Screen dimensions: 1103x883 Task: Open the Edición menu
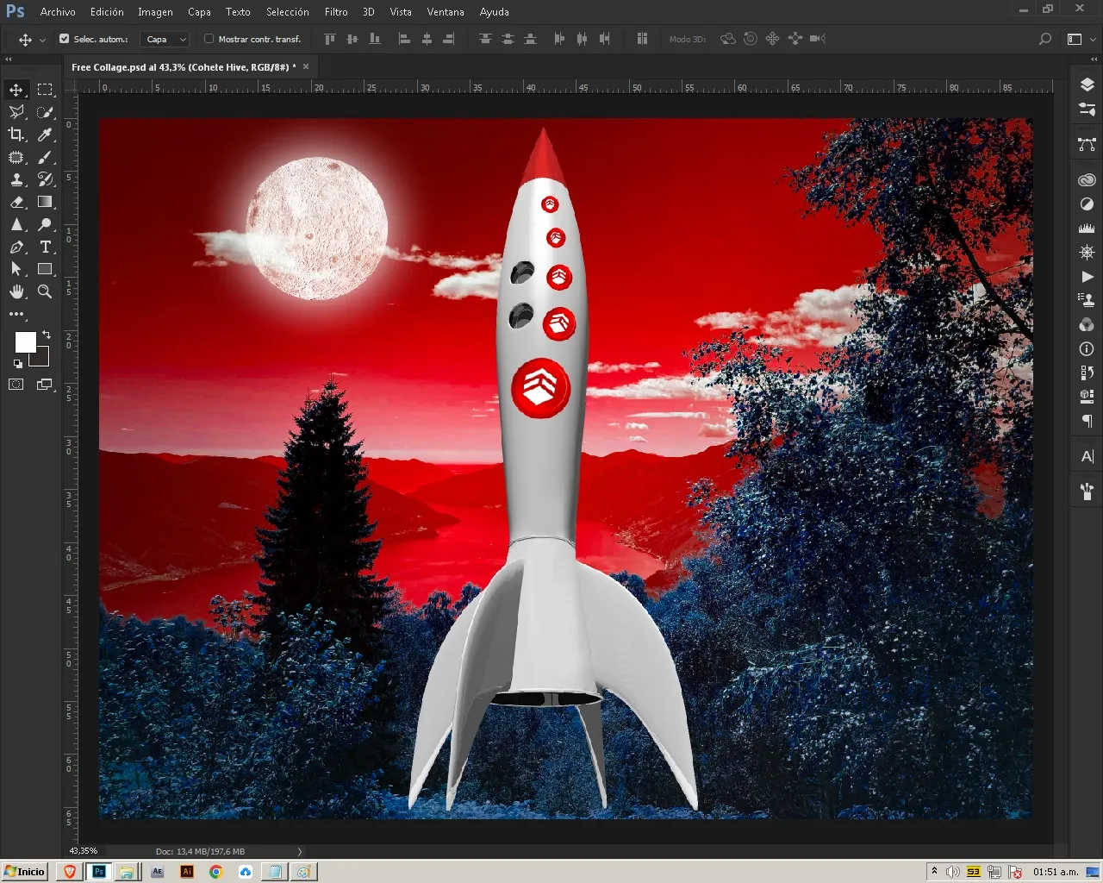[x=107, y=12]
